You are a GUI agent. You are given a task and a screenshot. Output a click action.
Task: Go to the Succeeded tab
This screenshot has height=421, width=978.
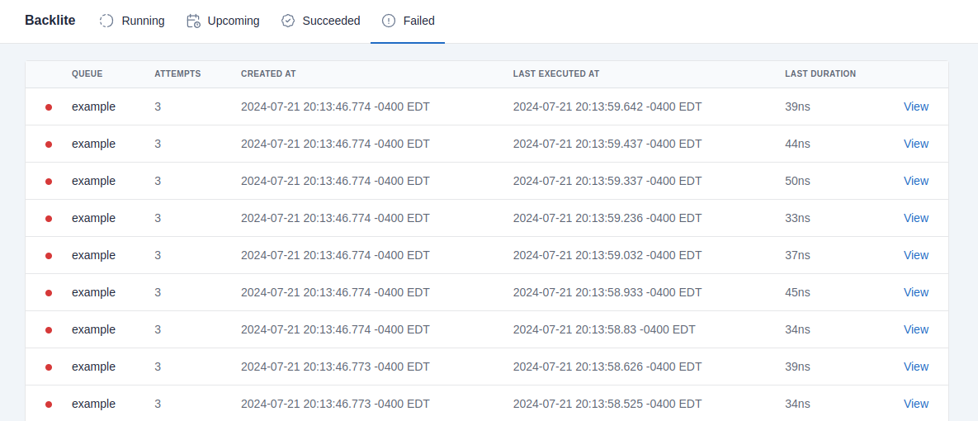coord(331,21)
